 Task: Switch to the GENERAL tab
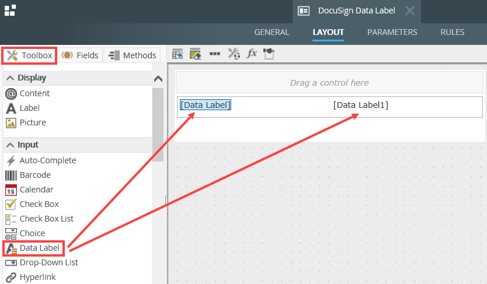pos(272,32)
